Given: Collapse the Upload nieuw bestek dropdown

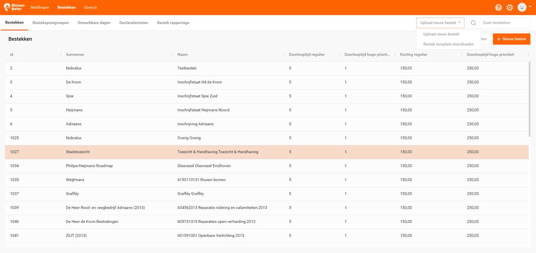Looking at the screenshot, I should coord(440,23).
